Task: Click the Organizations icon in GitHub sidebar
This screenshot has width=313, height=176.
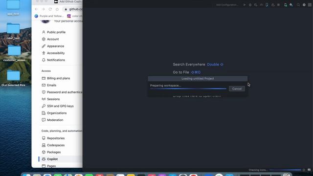Action: tap(44, 113)
